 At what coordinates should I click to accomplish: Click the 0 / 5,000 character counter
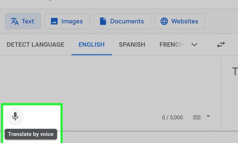(x=172, y=117)
